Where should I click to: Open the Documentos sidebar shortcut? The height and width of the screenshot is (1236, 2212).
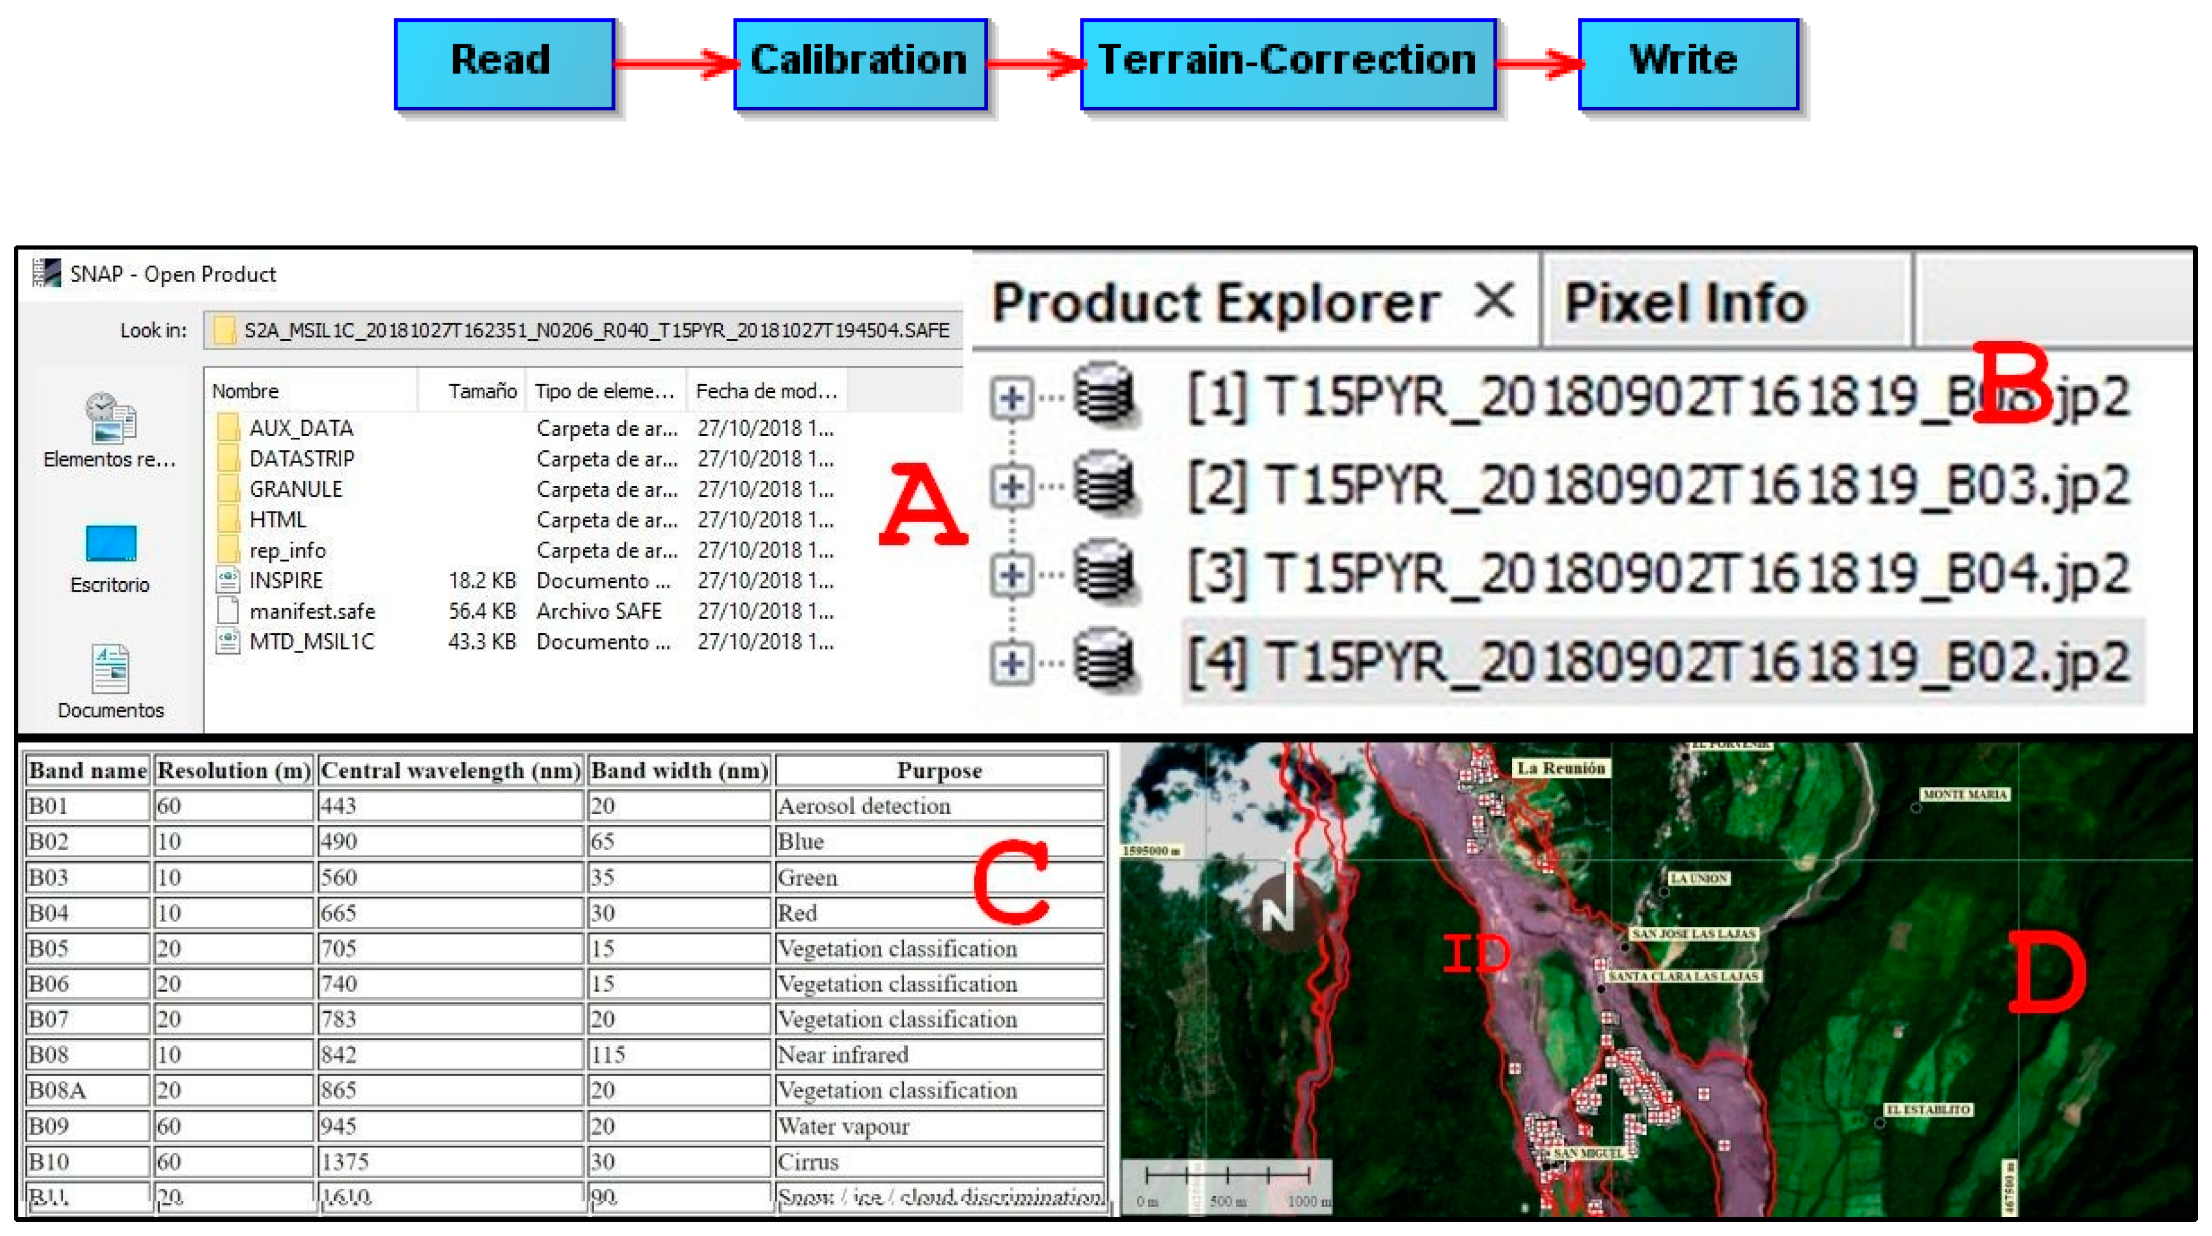(x=110, y=683)
